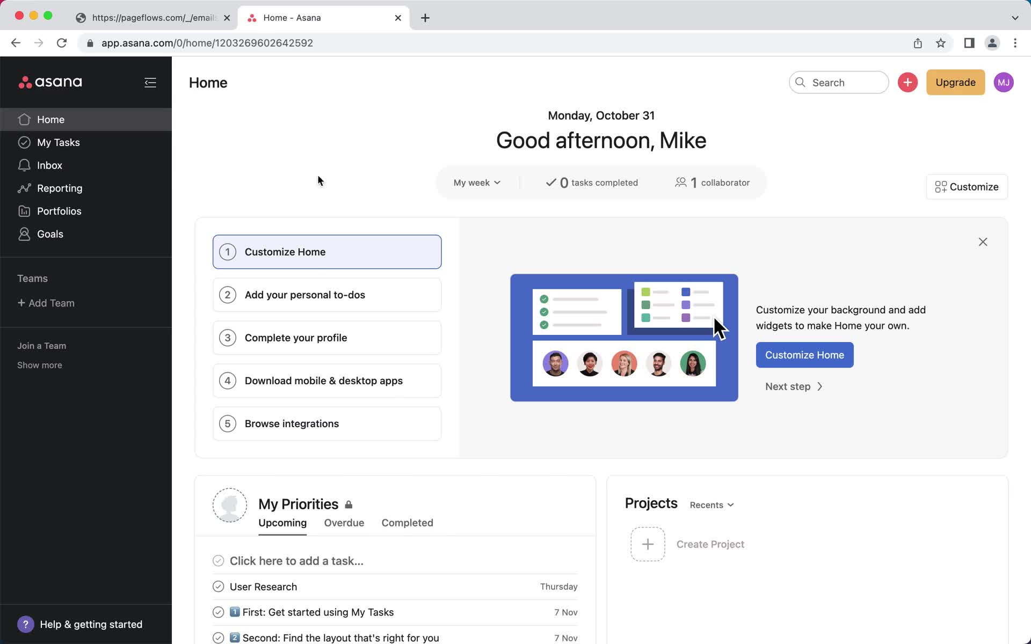This screenshot has height=644, width=1031.
Task: Mark User Research task complete
Action: 218,587
